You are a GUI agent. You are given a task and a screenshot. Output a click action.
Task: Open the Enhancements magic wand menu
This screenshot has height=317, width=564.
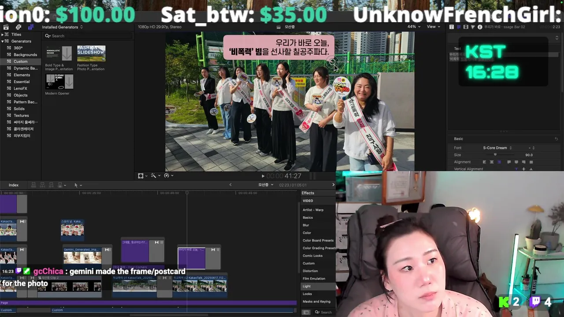155,176
